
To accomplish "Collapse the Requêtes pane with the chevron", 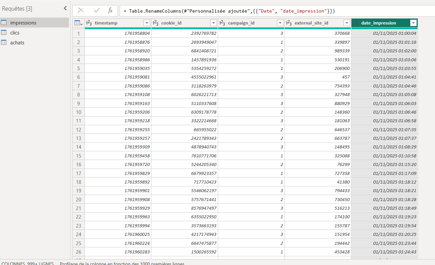I will [65, 8].
